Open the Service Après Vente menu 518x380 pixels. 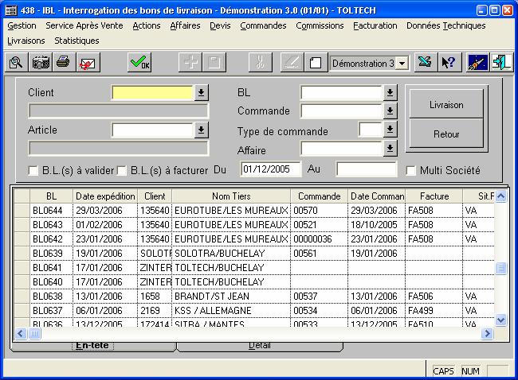[84, 25]
